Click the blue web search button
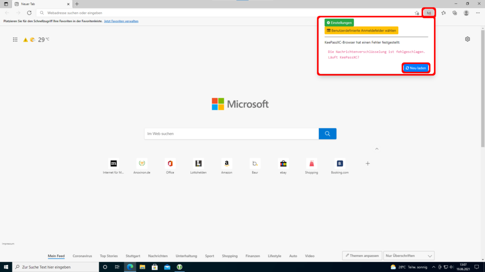This screenshot has width=485, height=272. 328,134
